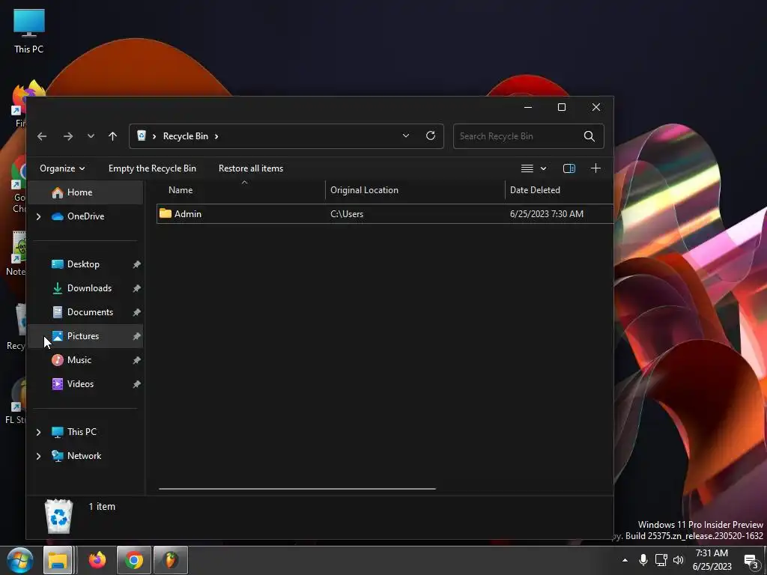
Task: Go back with the left arrow button
Action: (x=42, y=136)
